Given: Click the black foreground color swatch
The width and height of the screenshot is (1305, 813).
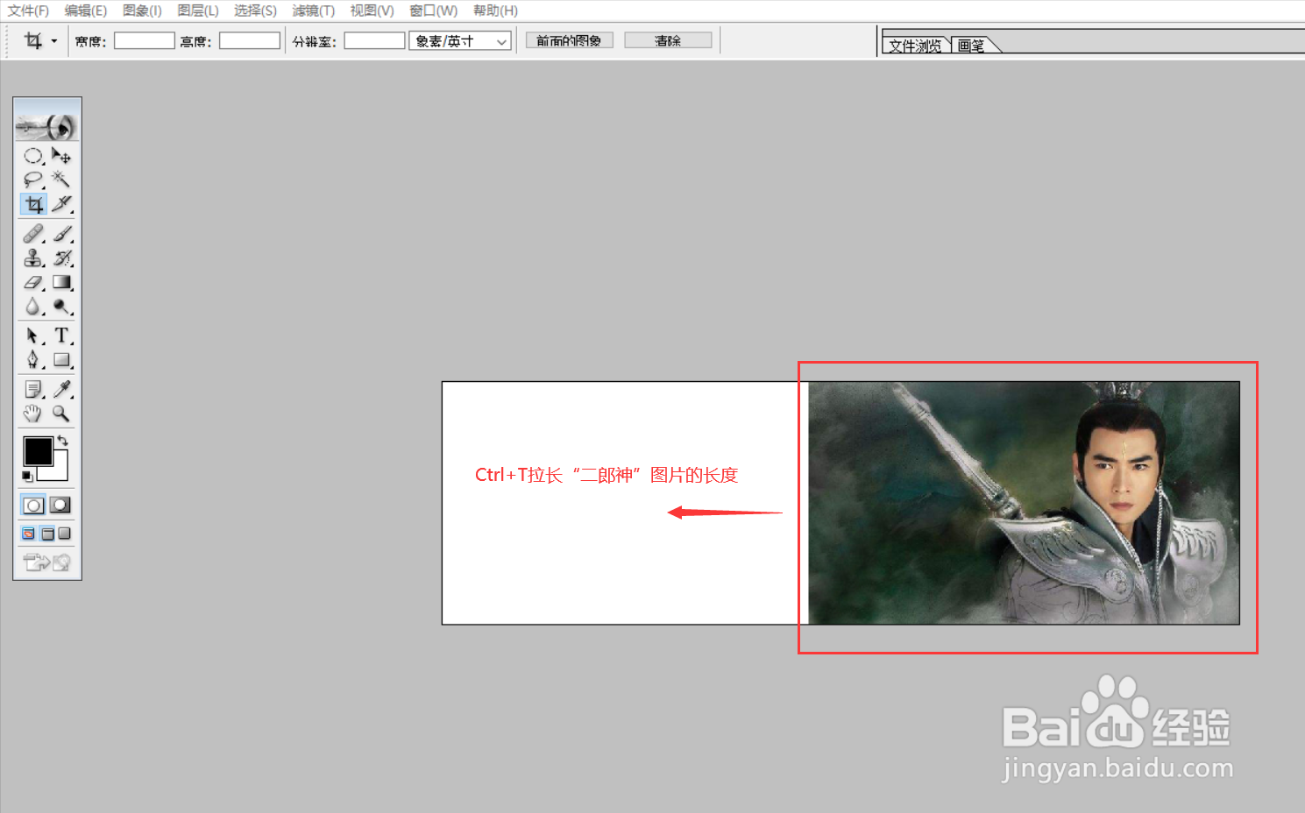Looking at the screenshot, I should click(x=38, y=451).
